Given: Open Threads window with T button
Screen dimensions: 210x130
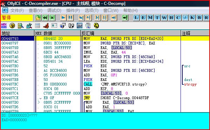Looking at the screenshot, I should pyautogui.click(x=157, y=18).
